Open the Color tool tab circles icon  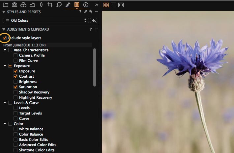pyautogui.click(x=23, y=5)
